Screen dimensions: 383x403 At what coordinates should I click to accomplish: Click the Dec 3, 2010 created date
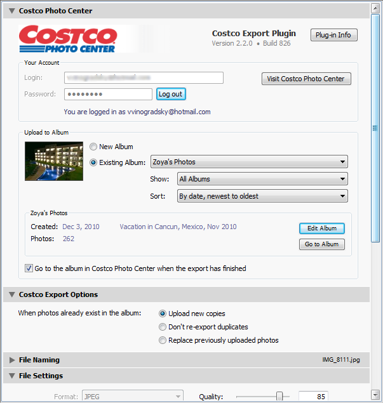tap(81, 227)
